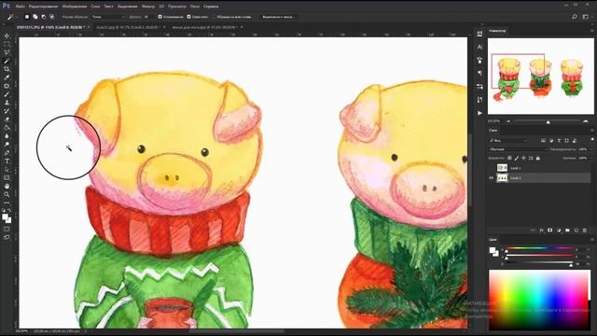Toggle lock all padlock in Layers panel
597x336 pixels.
coord(538,158)
